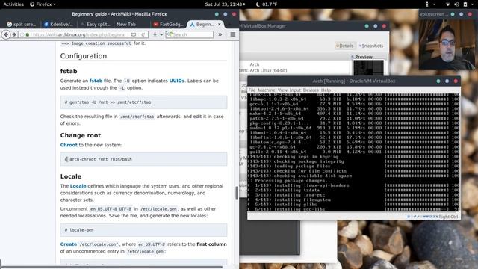The height and width of the screenshot is (269, 478).
Task: Click the Arch [Running] window title bar
Action: 353,81
